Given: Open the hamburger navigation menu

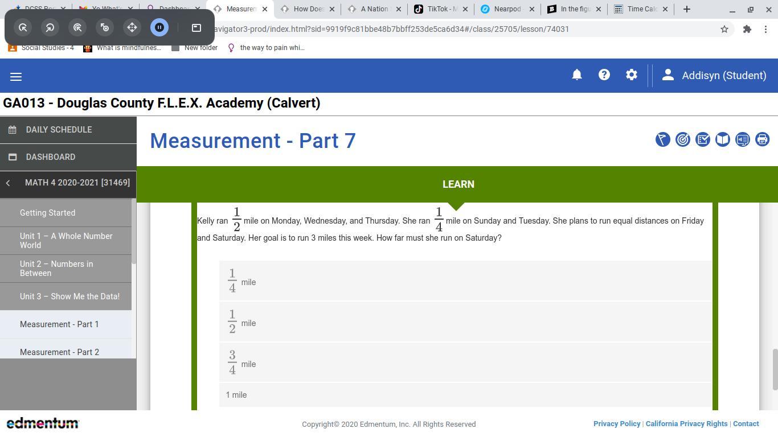Looking at the screenshot, I should (x=16, y=76).
